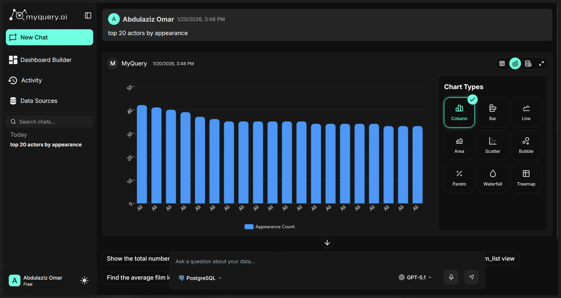Click the Abdulaziz Omar message avatar
The height and width of the screenshot is (298, 561).
pyautogui.click(x=114, y=19)
